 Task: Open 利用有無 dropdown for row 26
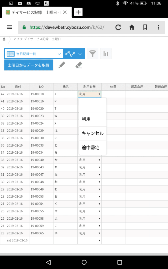tap(90, 211)
